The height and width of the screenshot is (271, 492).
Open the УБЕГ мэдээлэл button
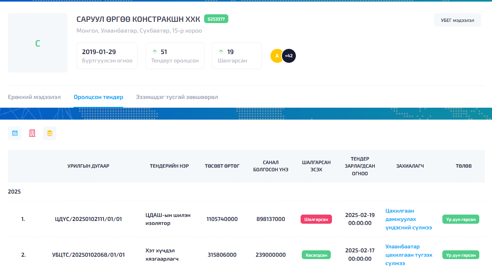(x=457, y=20)
